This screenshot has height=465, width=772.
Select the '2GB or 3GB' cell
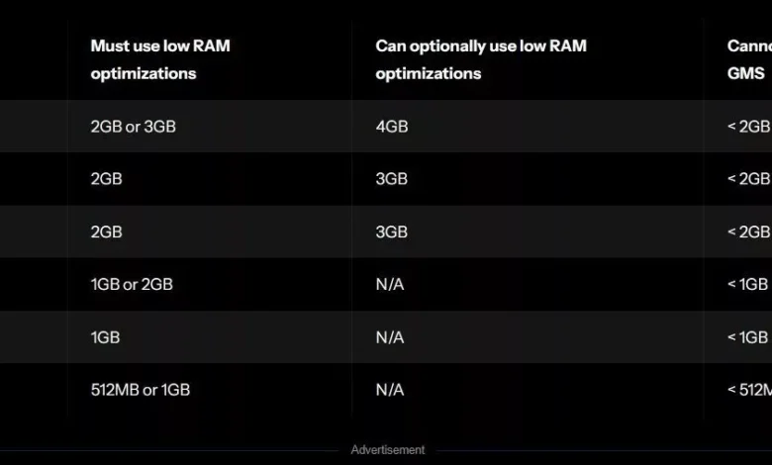coord(133,127)
